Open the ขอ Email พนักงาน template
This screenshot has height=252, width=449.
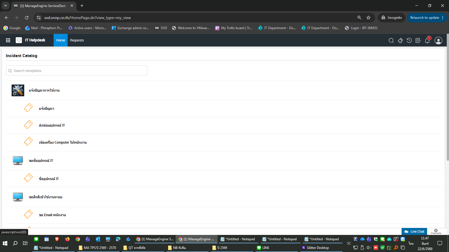coord(52,215)
